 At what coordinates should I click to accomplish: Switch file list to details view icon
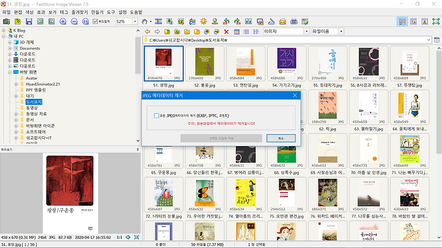(x=256, y=31)
